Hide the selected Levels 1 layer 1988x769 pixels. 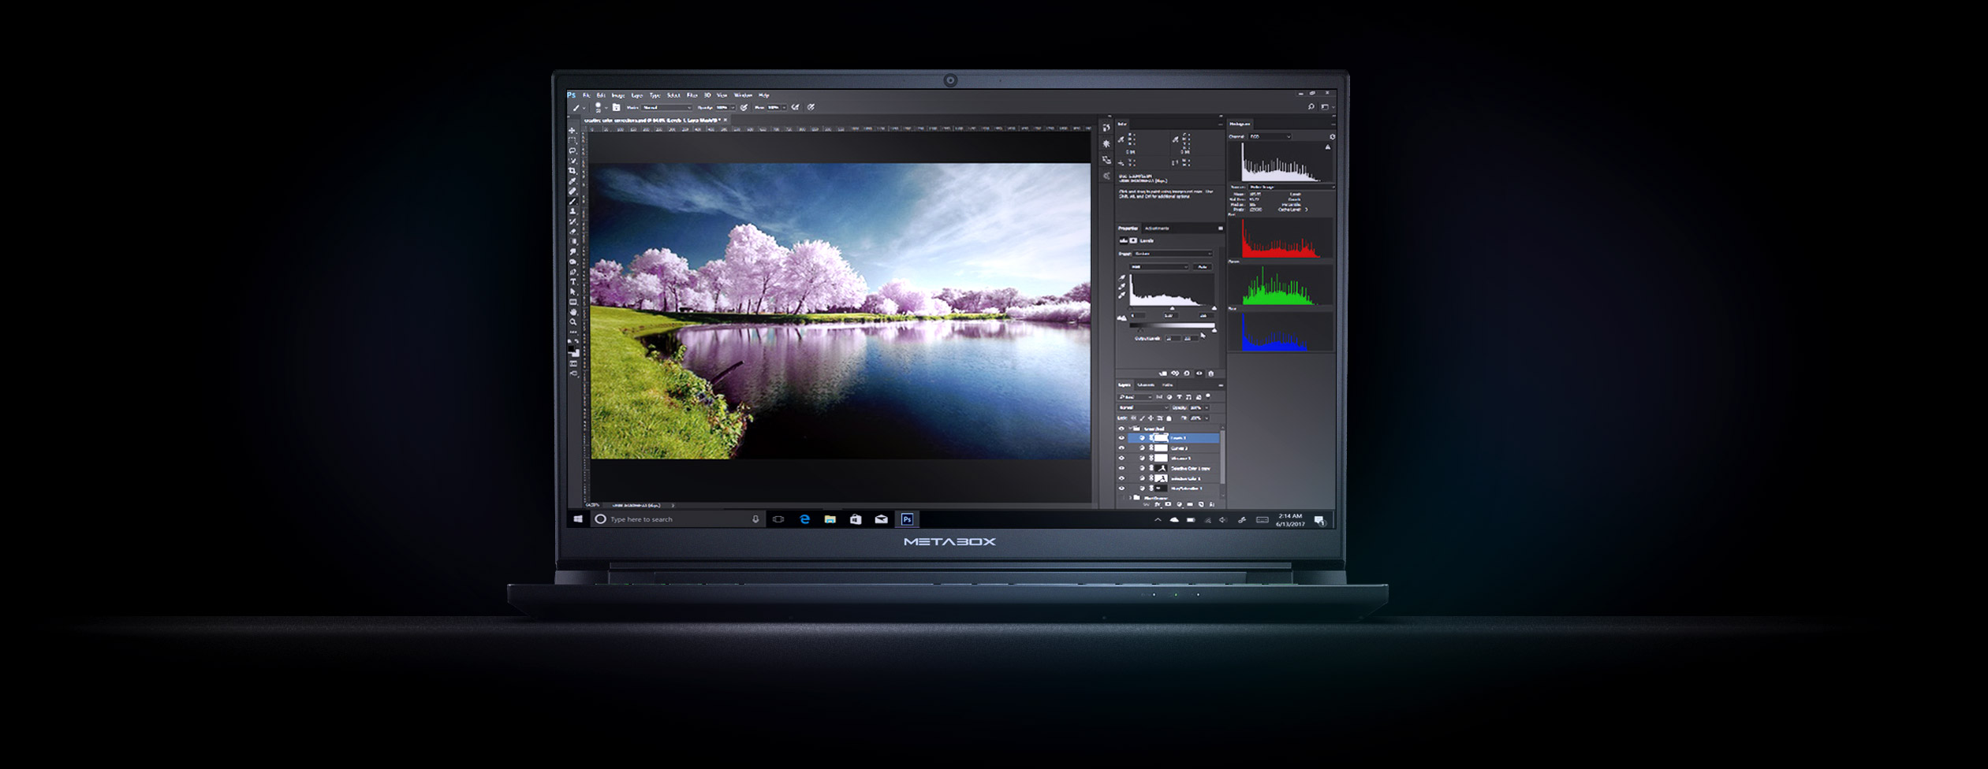tap(1121, 437)
